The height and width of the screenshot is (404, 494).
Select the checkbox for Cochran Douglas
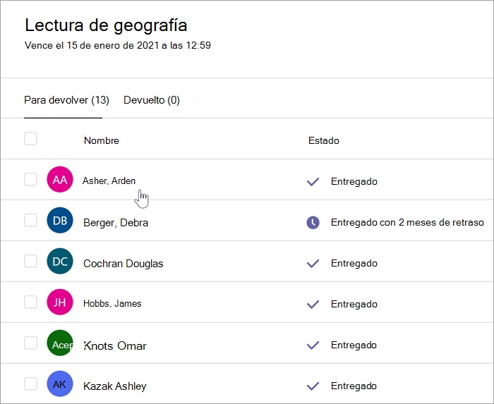[x=30, y=261]
